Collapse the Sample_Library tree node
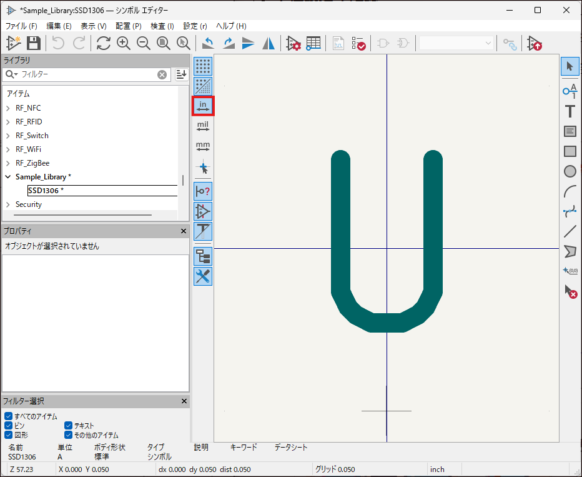Screen dimensions: 582x477 [8, 177]
